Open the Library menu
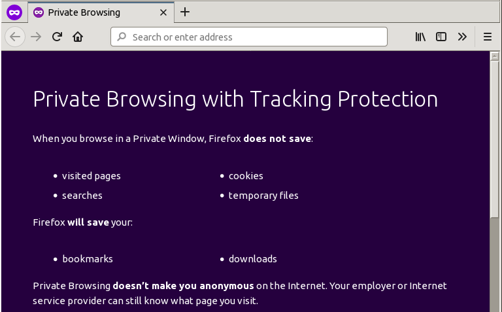This screenshot has width=502, height=312. tap(420, 37)
